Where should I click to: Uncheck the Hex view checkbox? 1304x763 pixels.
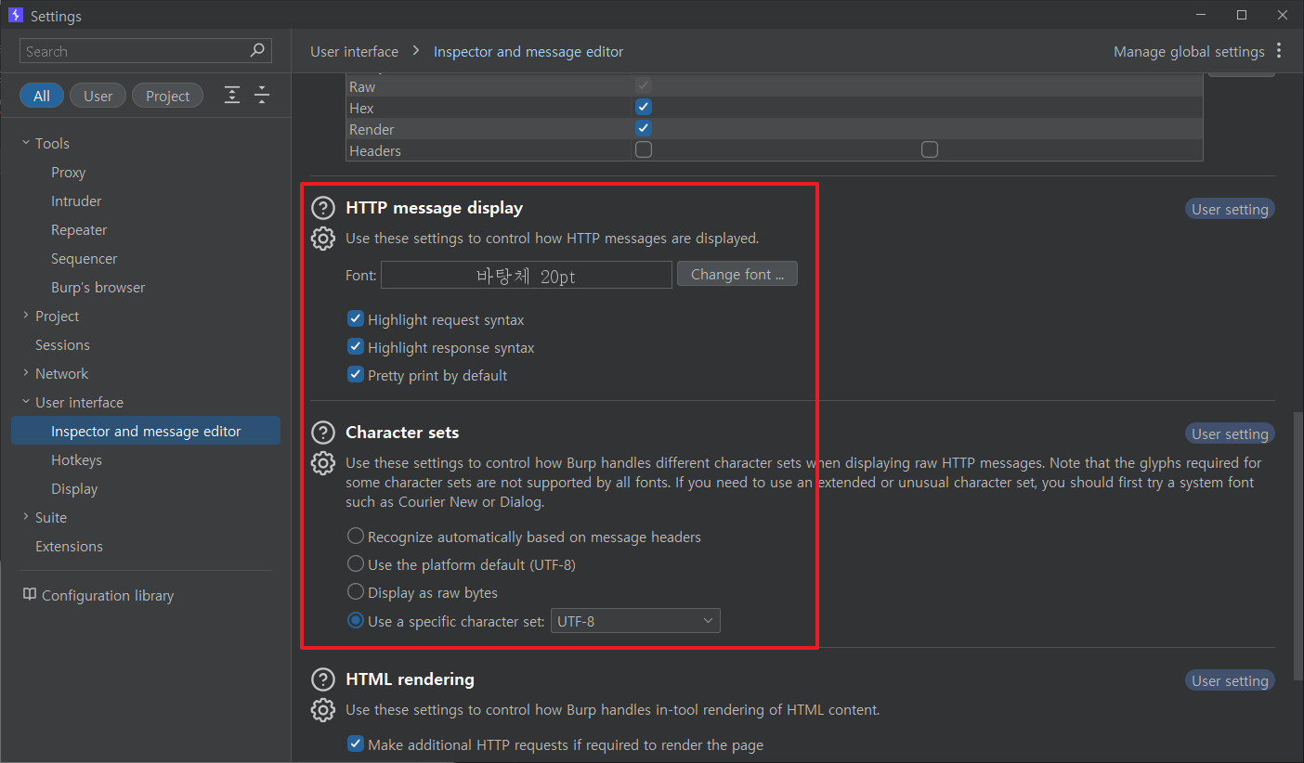pos(644,108)
